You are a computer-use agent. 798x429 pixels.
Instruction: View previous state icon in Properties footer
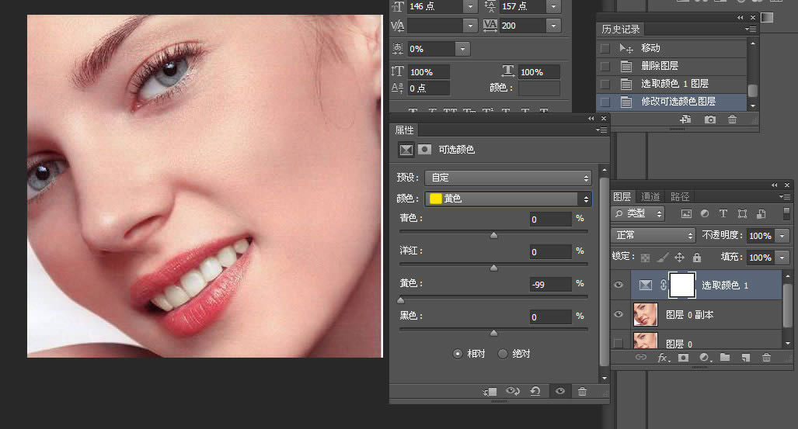click(x=513, y=391)
